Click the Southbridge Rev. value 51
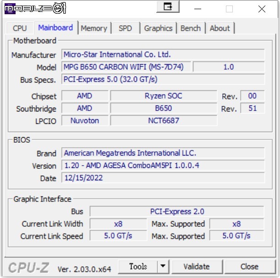 click(253, 108)
